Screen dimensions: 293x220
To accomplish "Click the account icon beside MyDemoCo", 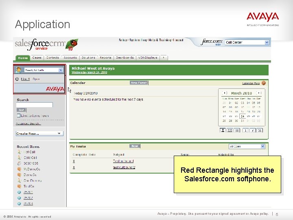I will point(19,169).
